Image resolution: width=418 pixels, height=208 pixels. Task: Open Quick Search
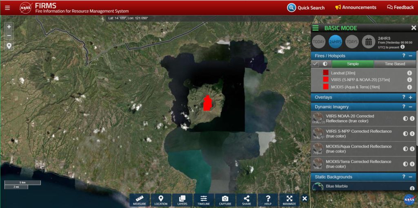pyautogui.click(x=306, y=7)
